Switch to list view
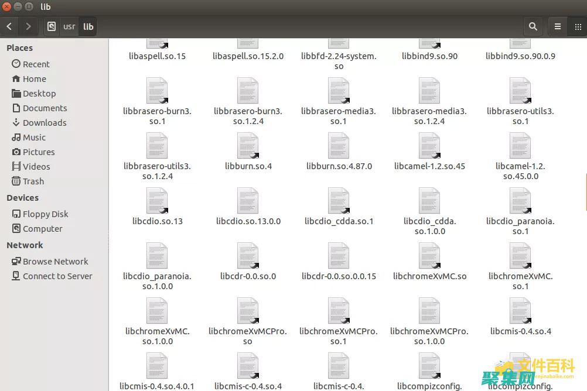Image resolution: width=587 pixels, height=391 pixels. (x=558, y=26)
